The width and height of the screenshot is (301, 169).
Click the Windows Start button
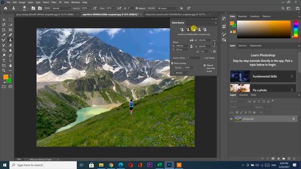[5, 165]
